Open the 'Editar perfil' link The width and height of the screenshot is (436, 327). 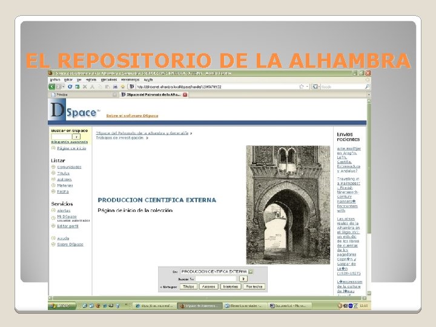(68, 226)
